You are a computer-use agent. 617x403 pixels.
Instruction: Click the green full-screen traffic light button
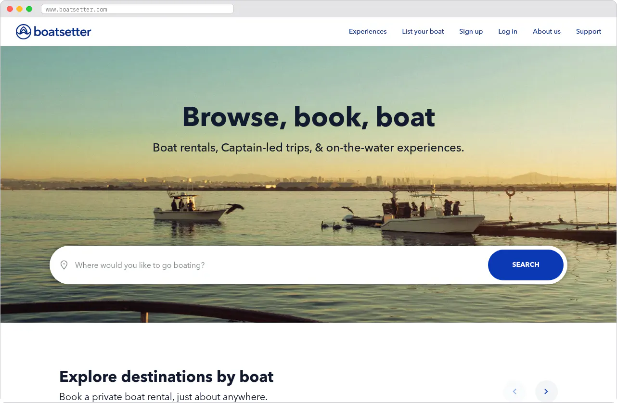point(29,8)
